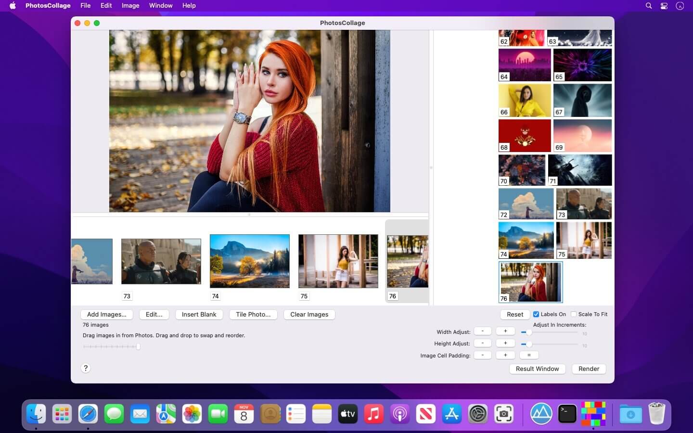Click the Width Adjust increment slider
The width and height of the screenshot is (693, 433).
[529, 332]
